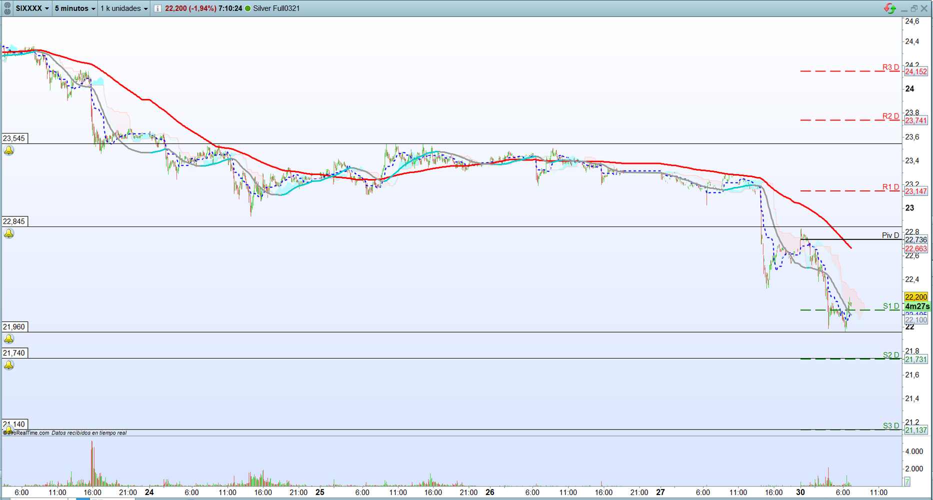Open the 1 k unidades dropdown

[x=124, y=8]
